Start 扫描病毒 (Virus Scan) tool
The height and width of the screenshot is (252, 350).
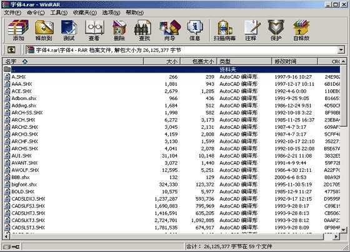(224, 31)
